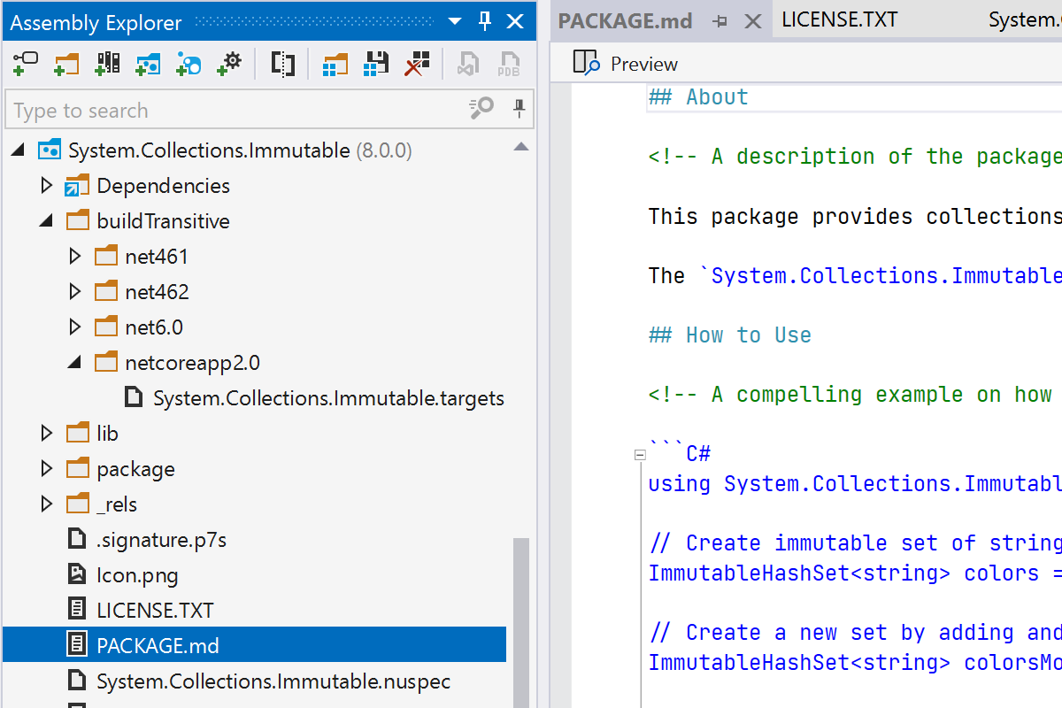This screenshot has width=1062, height=708.
Task: Click the Save assembly list floppy icon
Action: pyautogui.click(x=377, y=64)
